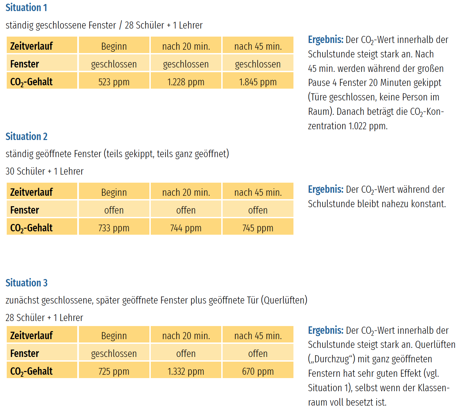Viewport: 462px width, 413px height.
Task: Select "Fenster" row label in Situation 2 table
Action: tap(25, 210)
